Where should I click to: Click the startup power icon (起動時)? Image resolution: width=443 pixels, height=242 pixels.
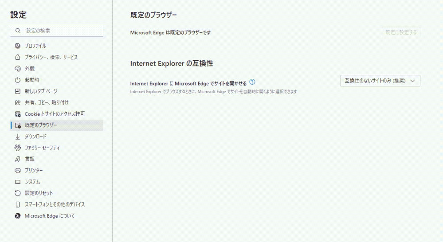[x=18, y=80]
